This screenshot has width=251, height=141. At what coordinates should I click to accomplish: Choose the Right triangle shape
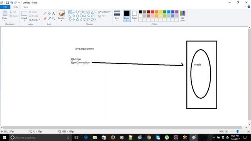point(70,16)
